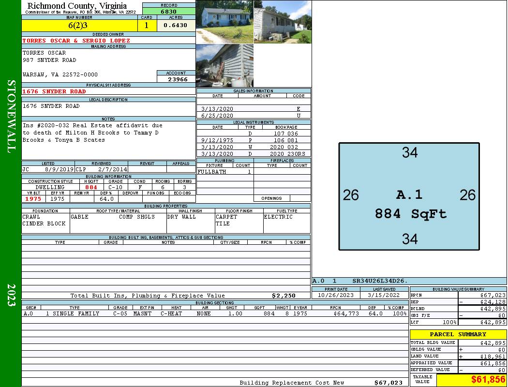
Task: Click listed date 8/9/2019
Action: (x=59, y=169)
